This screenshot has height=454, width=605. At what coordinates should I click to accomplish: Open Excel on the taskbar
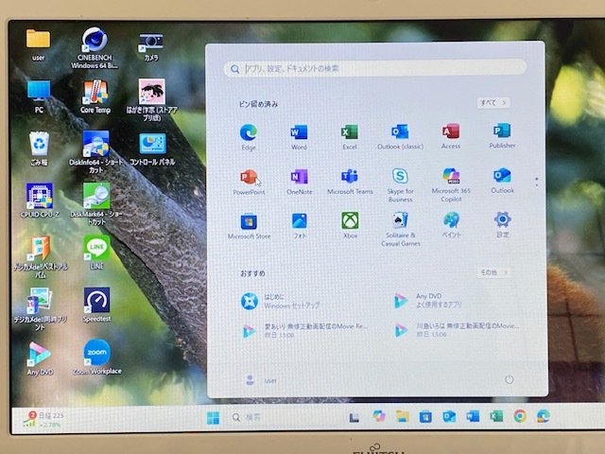click(496, 416)
